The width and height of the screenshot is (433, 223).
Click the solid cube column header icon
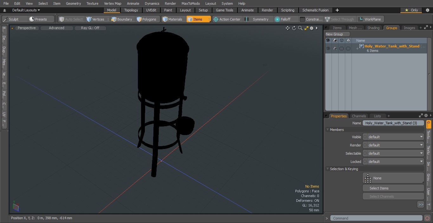348,40
